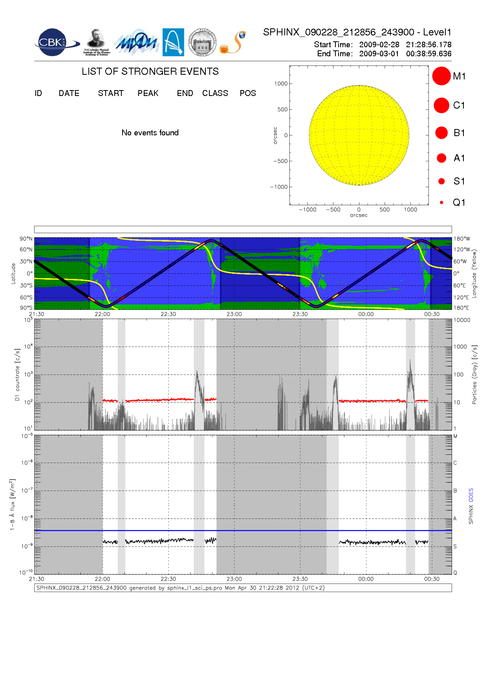Click the ID column header
487x690 pixels.
38,93
